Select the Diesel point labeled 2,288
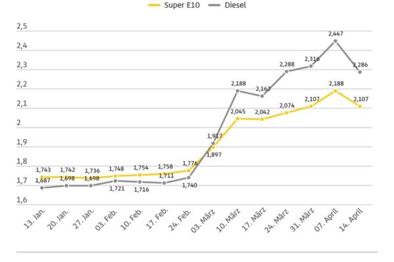 [x=287, y=71]
